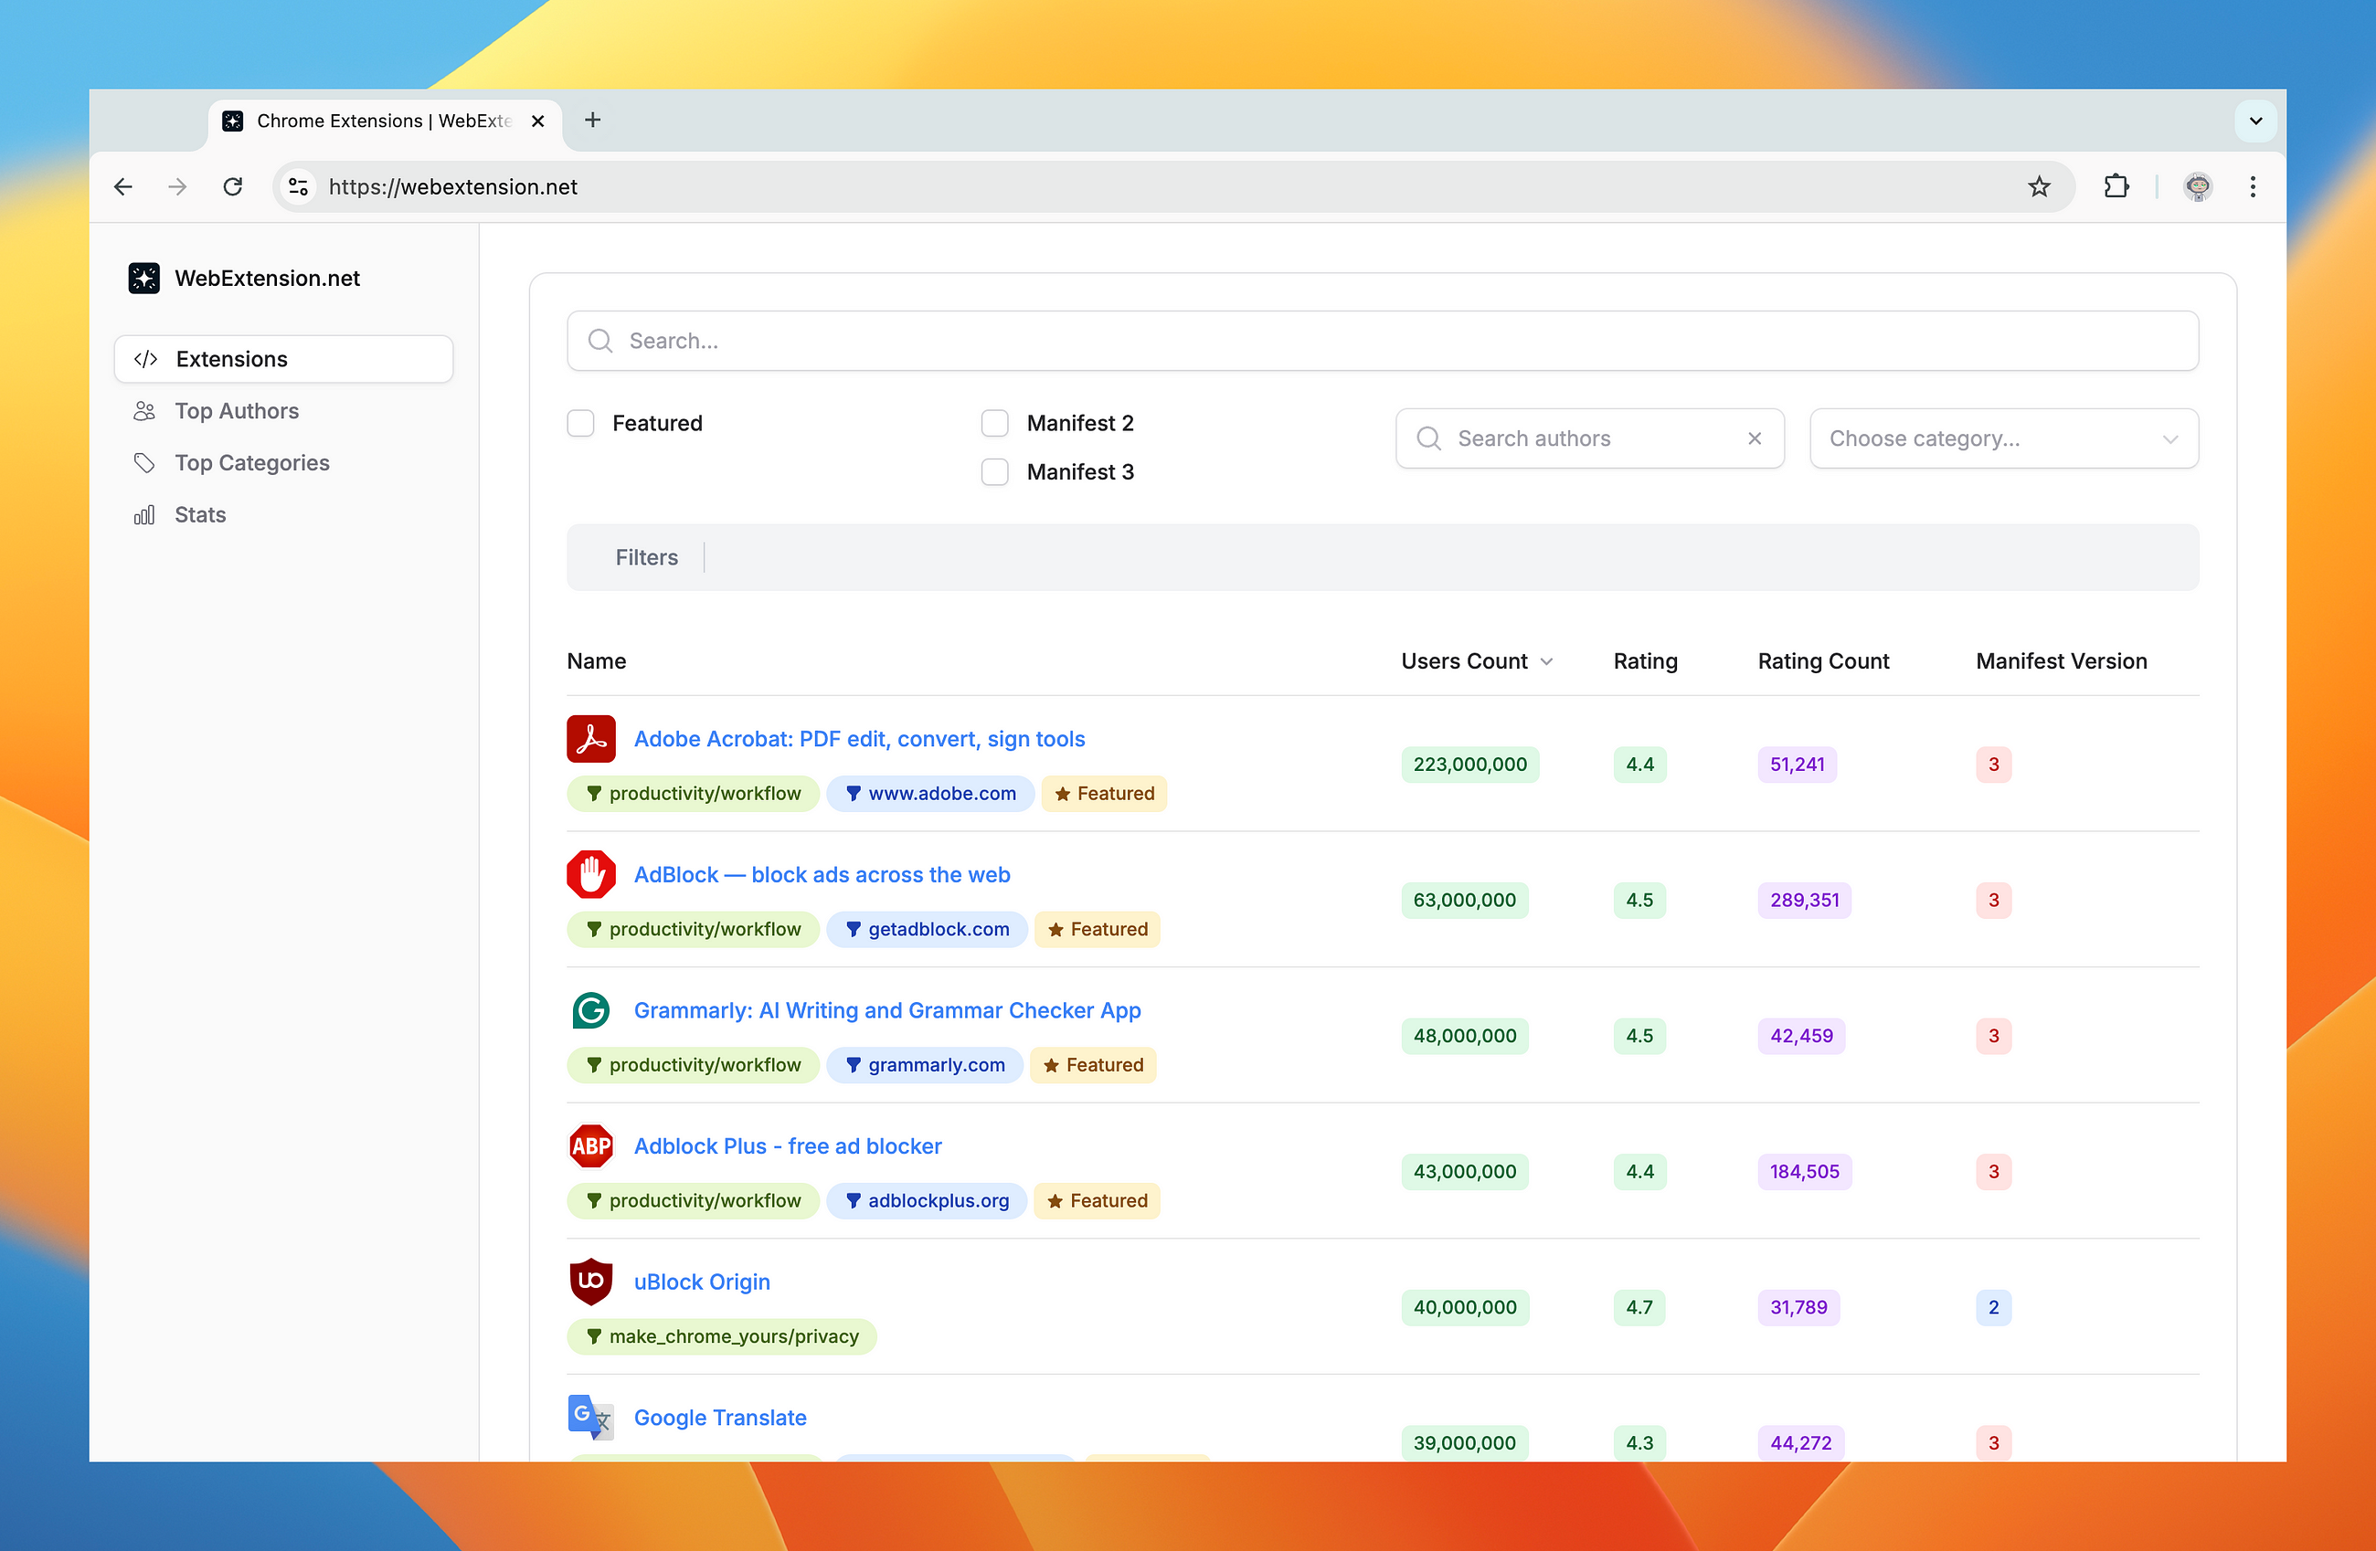2376x1551 pixels.
Task: Open Adobe Acrobat: PDF edit link
Action: 860,739
